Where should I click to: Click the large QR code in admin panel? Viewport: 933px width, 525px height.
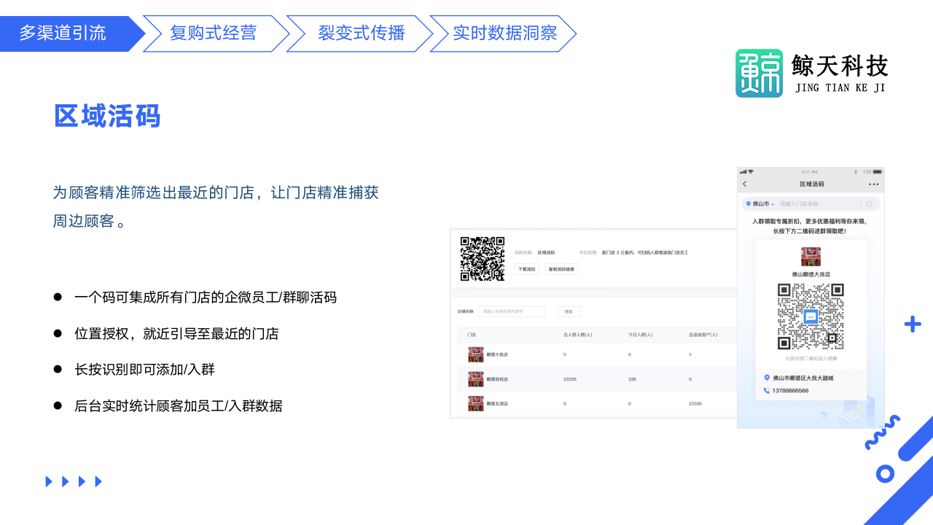483,259
